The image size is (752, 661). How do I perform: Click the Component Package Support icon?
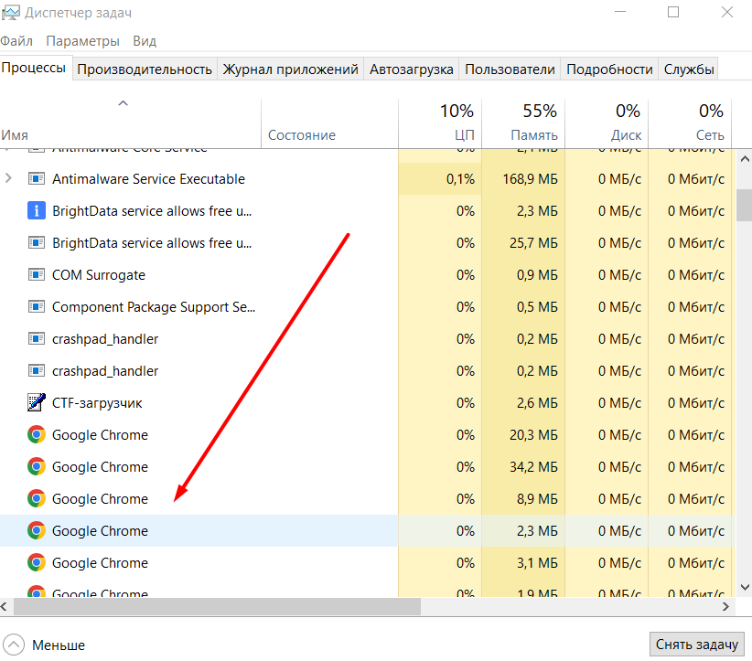(37, 307)
